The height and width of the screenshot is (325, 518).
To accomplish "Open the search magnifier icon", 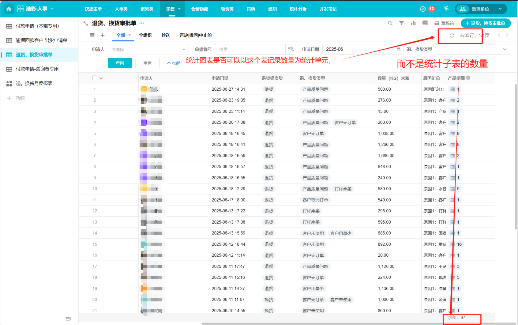I will [x=390, y=23].
